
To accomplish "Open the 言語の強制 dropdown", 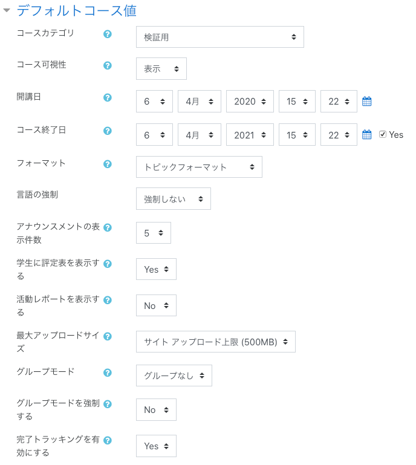I will pos(173,198).
